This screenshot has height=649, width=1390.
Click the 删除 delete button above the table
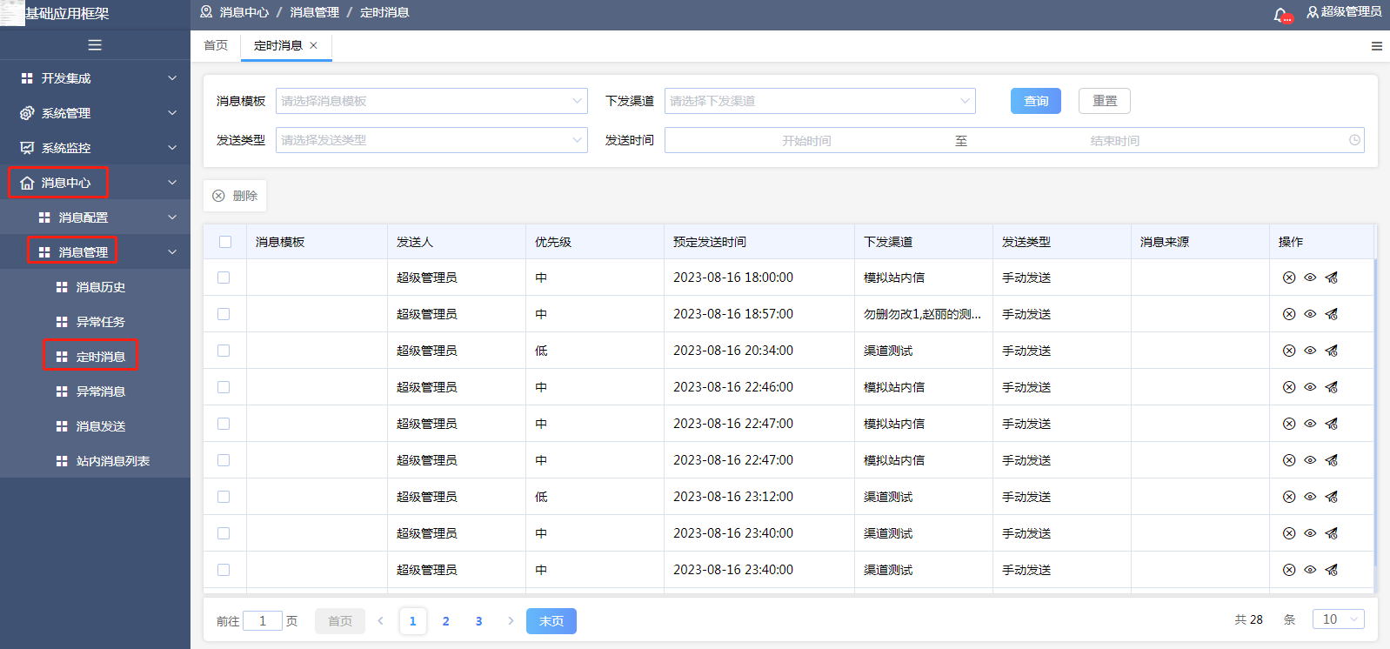[235, 196]
